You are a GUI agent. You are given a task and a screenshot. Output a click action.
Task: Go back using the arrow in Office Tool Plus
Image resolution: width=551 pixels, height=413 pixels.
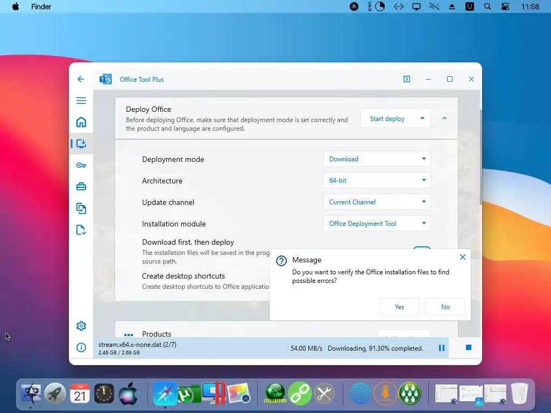coord(81,79)
